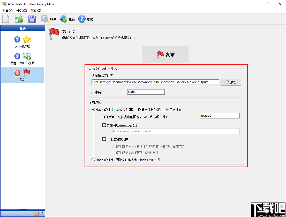Click the 发布文件夹和文件名 group label
Screen dimensions: 286x217
(x=103, y=69)
